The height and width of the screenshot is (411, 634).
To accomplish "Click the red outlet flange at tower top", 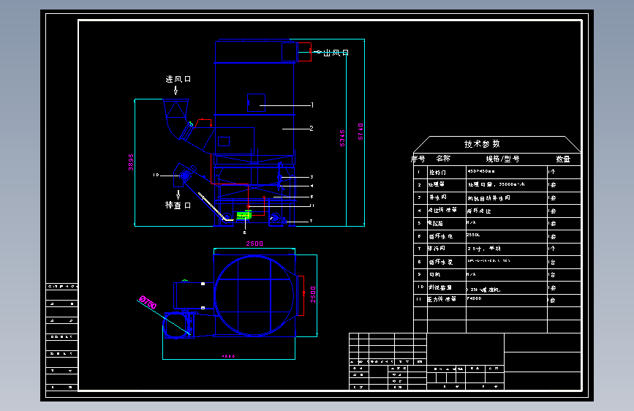I will pos(304,52).
